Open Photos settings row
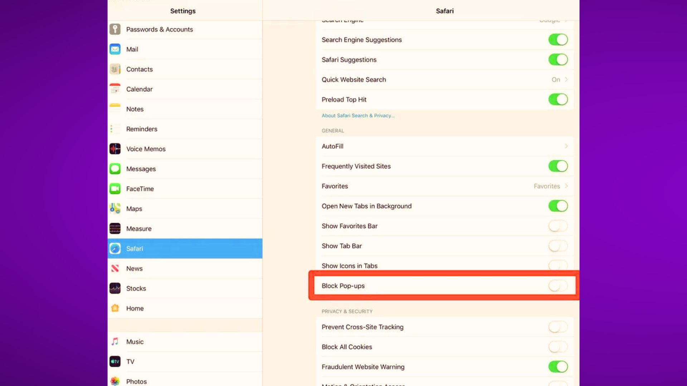Image resolution: width=687 pixels, height=386 pixels. coord(185,380)
